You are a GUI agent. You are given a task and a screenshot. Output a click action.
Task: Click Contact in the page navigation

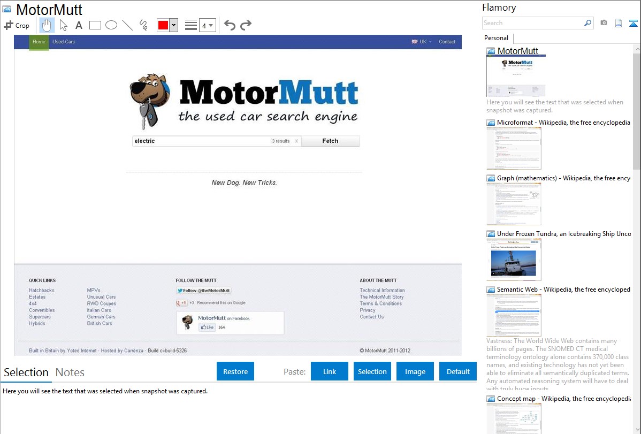click(x=447, y=42)
